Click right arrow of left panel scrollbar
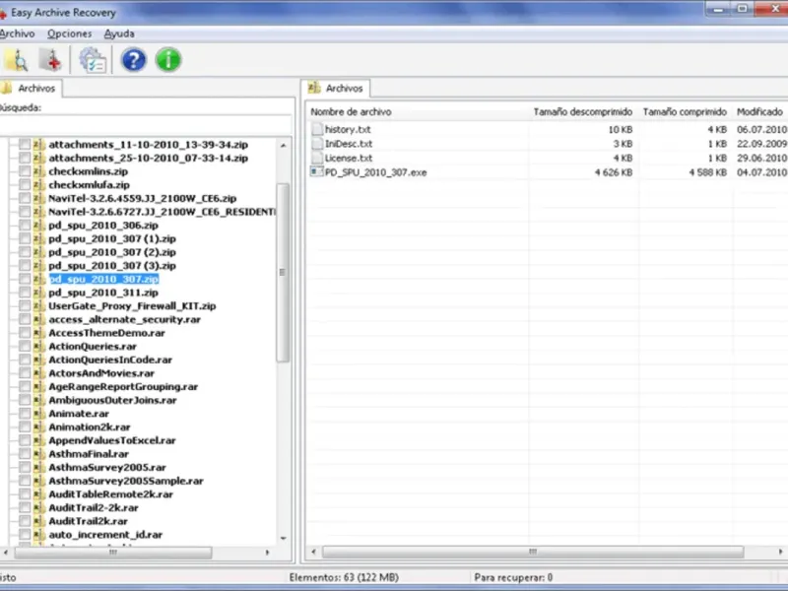Screen dimensions: 788x591 [267, 553]
